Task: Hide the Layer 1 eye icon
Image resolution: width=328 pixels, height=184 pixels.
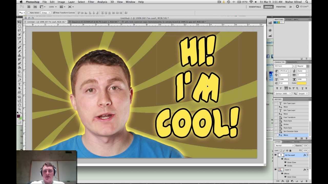Action: (x=276, y=169)
